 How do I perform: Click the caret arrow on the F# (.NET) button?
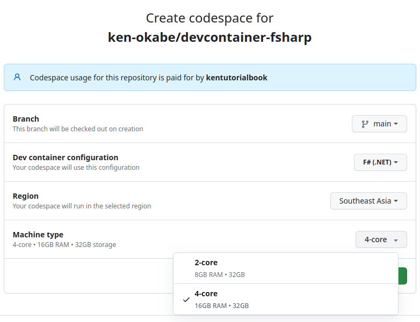tap(396, 162)
